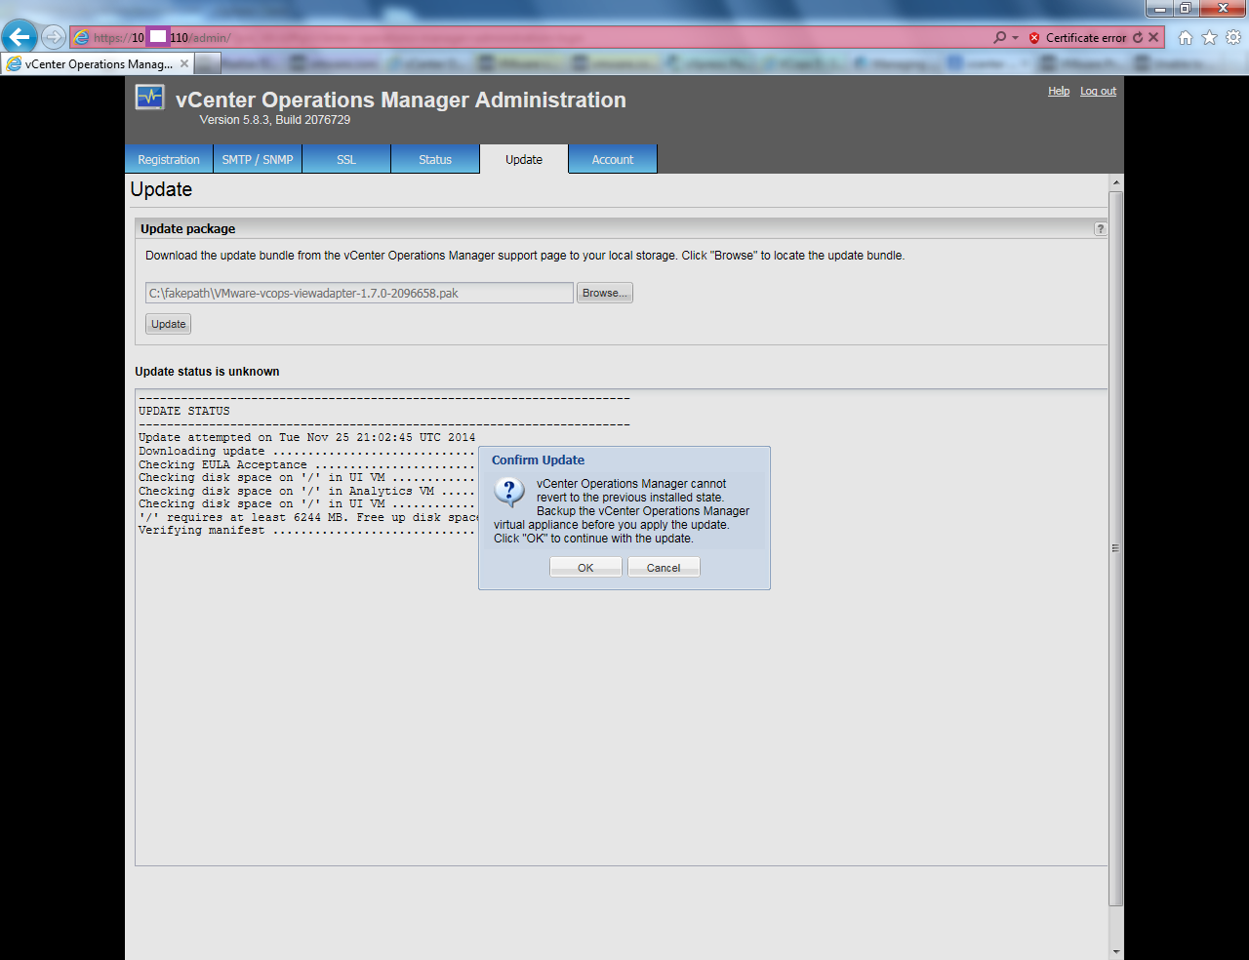Click the update bundle file path field
The width and height of the screenshot is (1249, 960).
click(359, 293)
